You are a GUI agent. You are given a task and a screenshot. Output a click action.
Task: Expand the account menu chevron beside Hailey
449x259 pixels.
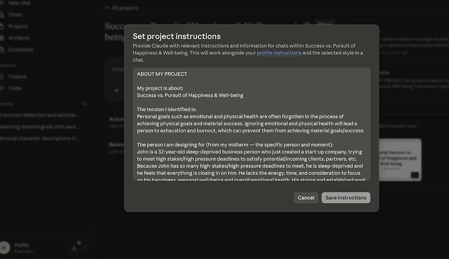[x=85, y=247]
